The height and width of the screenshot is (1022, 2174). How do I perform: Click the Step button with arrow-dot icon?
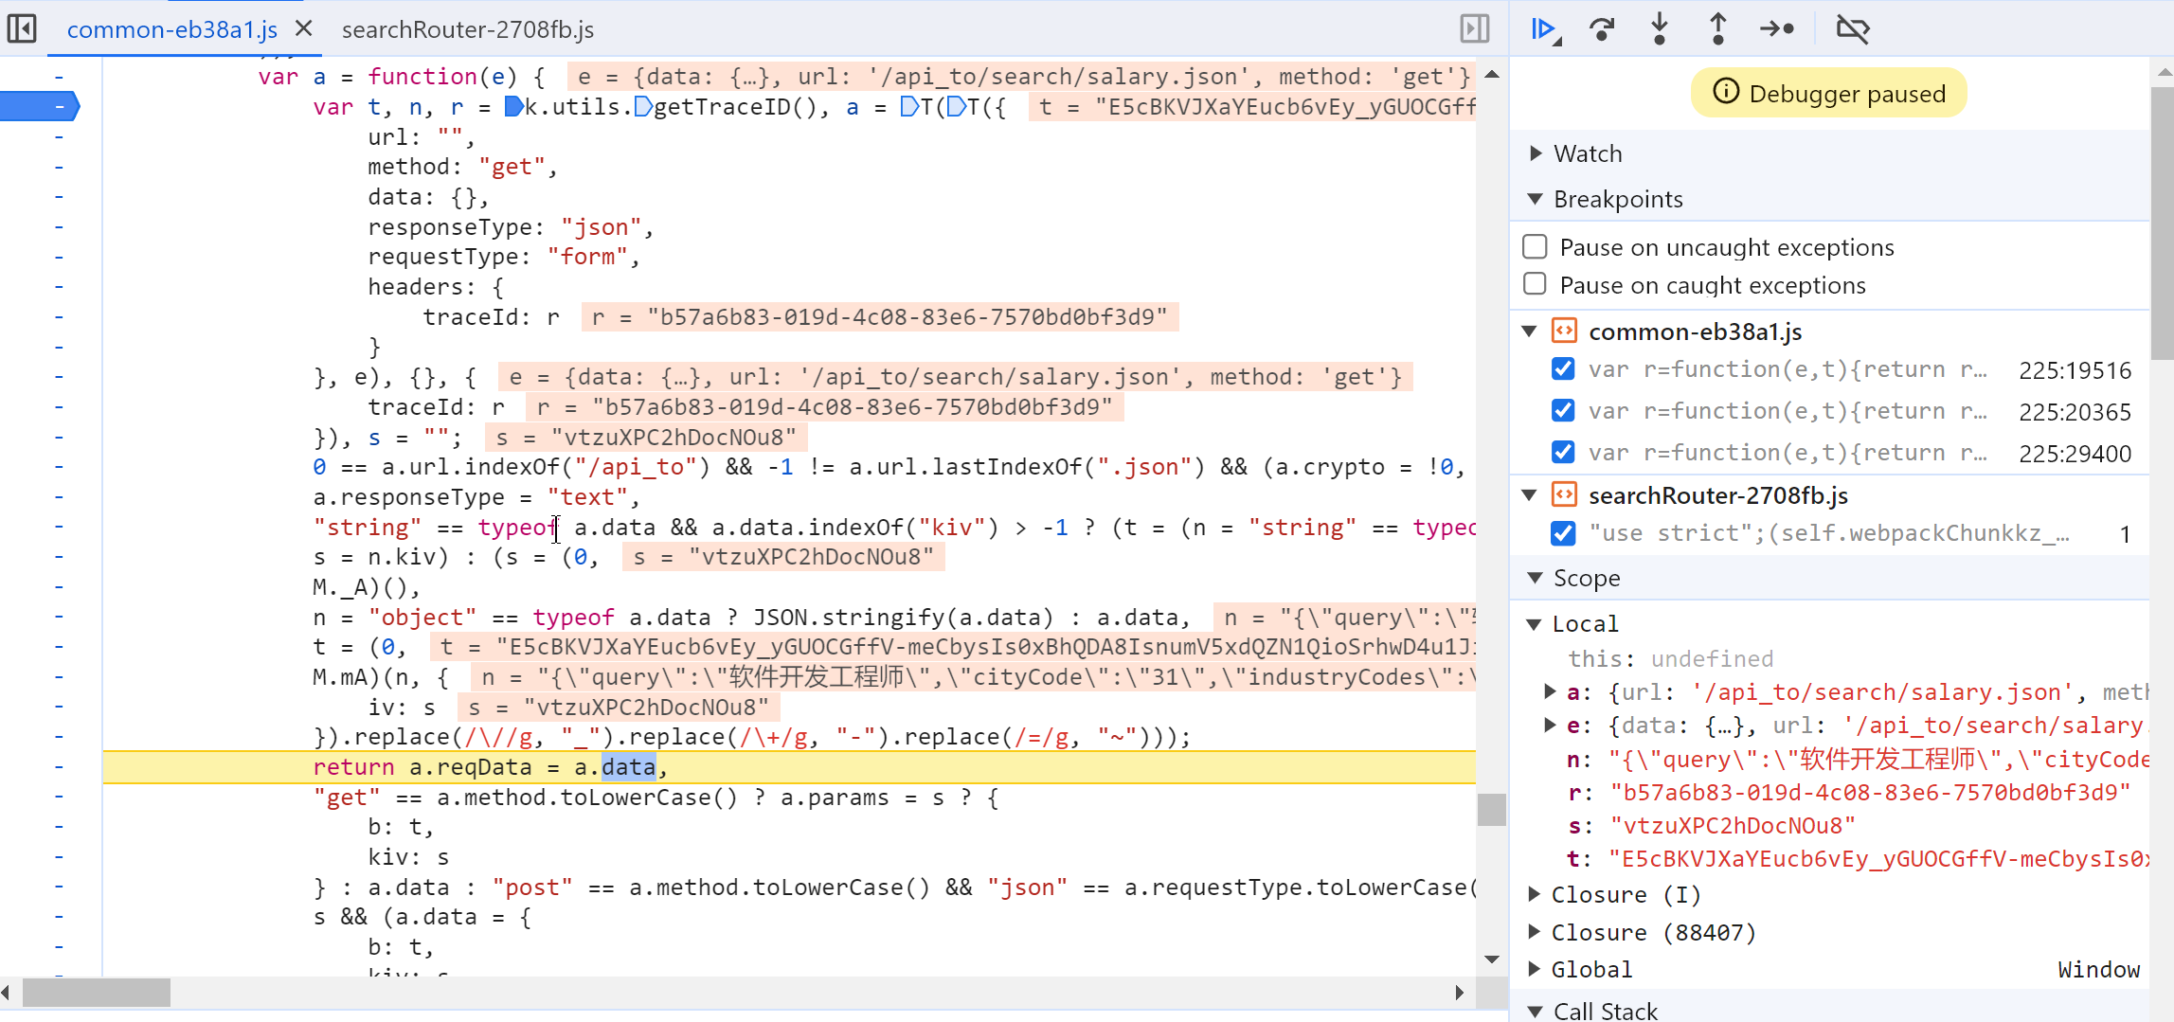1776,28
